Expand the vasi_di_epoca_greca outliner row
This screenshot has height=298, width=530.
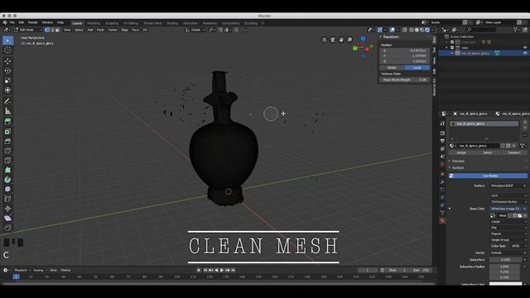click(x=452, y=53)
